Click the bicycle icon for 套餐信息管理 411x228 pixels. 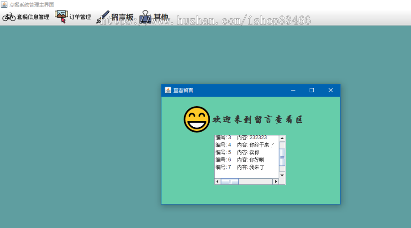tap(9, 17)
